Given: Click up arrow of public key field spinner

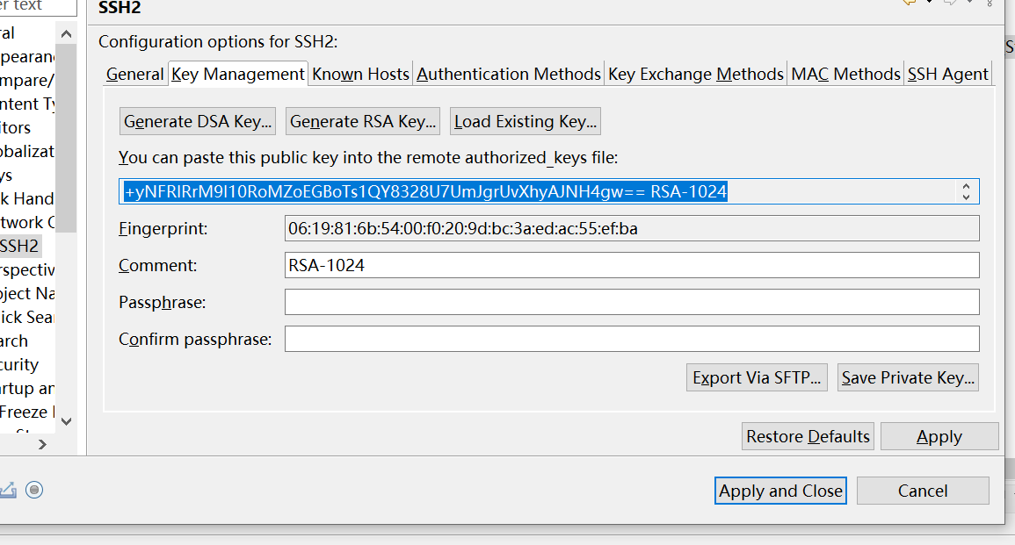Looking at the screenshot, I should click(966, 186).
